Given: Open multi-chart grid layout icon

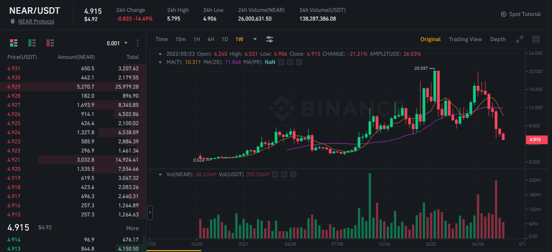Looking at the screenshot, I should tap(536, 39).
